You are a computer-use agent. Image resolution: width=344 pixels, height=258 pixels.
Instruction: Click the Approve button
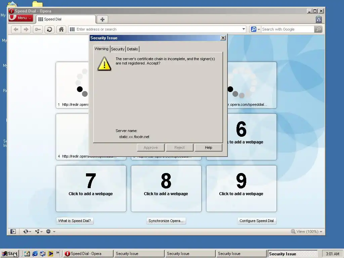(x=151, y=148)
